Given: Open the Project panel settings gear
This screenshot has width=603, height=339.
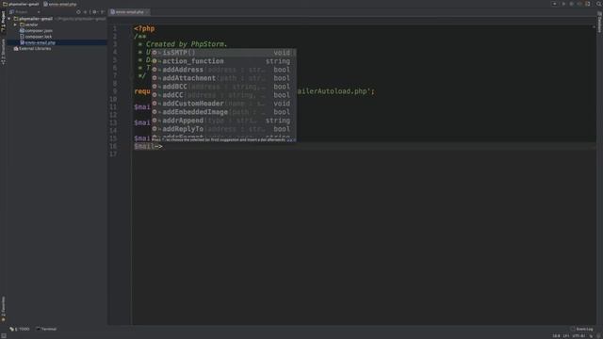Looking at the screenshot, I should coord(94,12).
